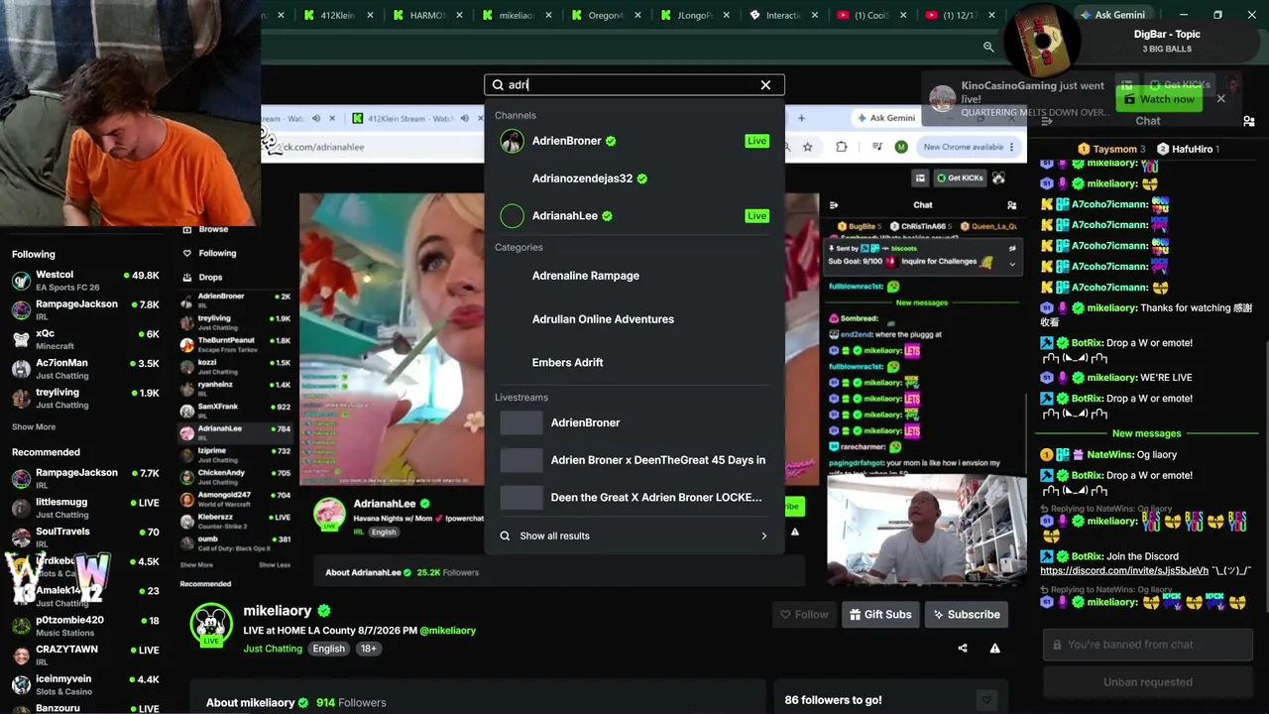
Task: Open treyliving in the left Following list
Action: click(x=85, y=399)
